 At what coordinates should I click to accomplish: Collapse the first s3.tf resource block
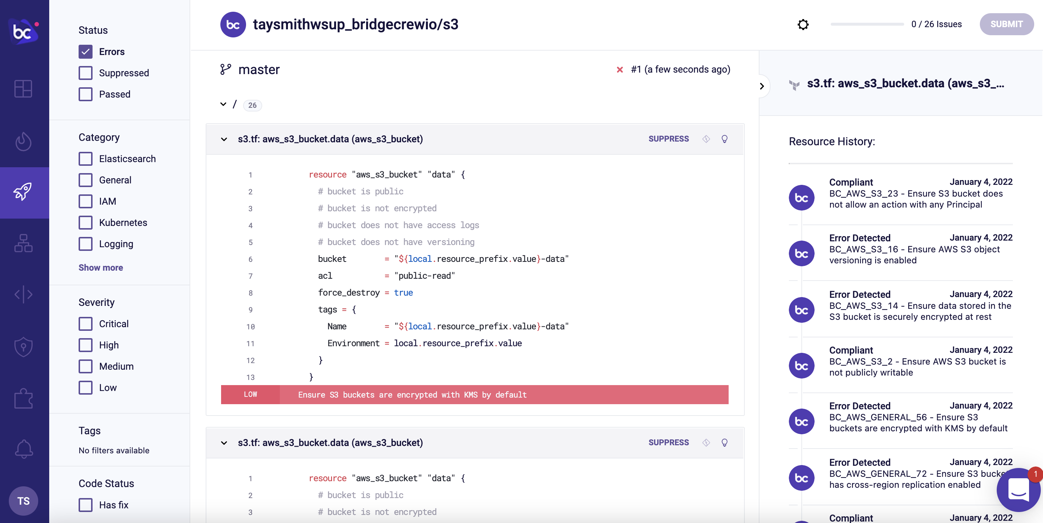tap(224, 139)
